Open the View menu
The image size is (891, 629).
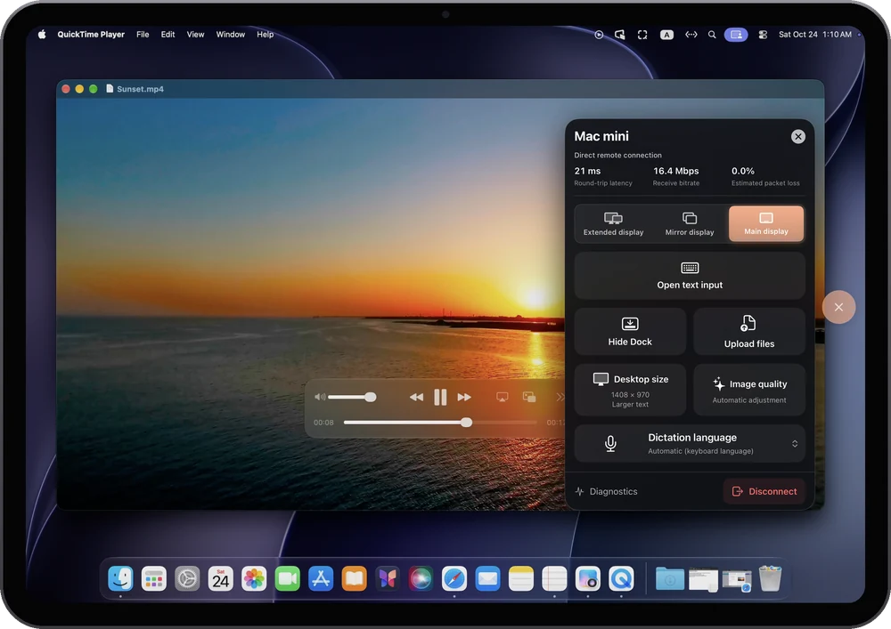[x=195, y=35]
